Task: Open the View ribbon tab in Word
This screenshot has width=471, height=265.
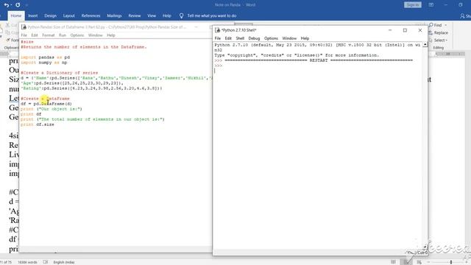Action: pos(152,15)
